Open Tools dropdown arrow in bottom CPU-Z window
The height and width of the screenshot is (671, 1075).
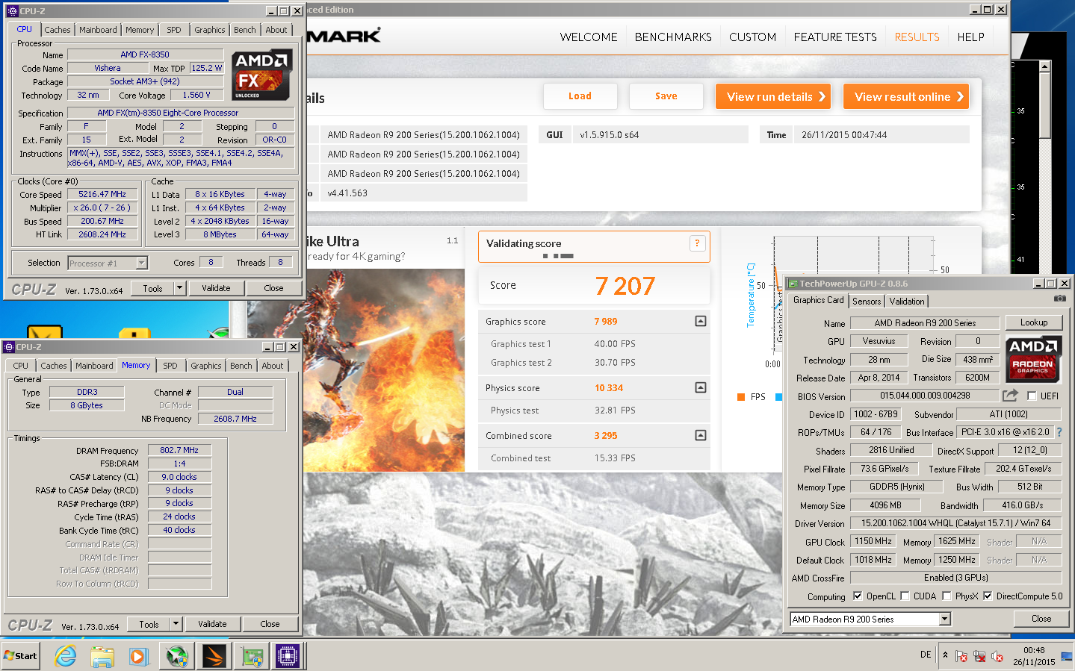point(176,624)
